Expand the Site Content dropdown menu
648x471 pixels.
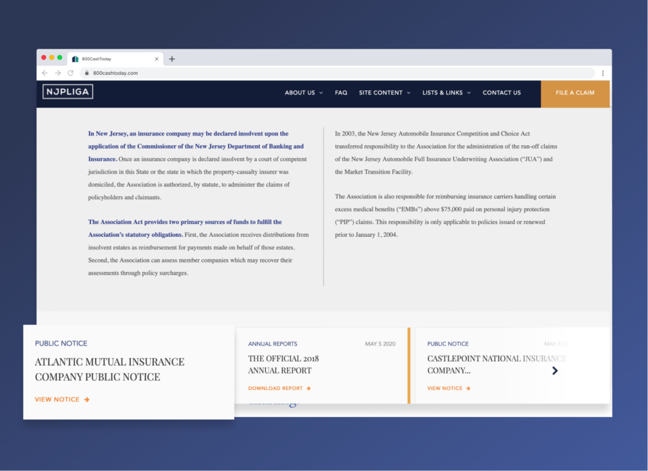pos(384,93)
